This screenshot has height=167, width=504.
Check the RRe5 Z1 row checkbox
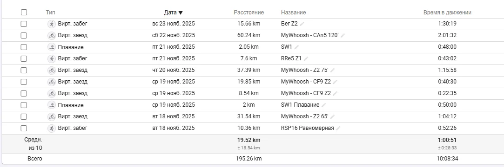pyautogui.click(x=24, y=58)
